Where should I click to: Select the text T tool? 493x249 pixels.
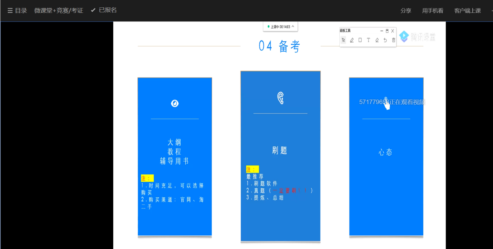[x=368, y=40]
